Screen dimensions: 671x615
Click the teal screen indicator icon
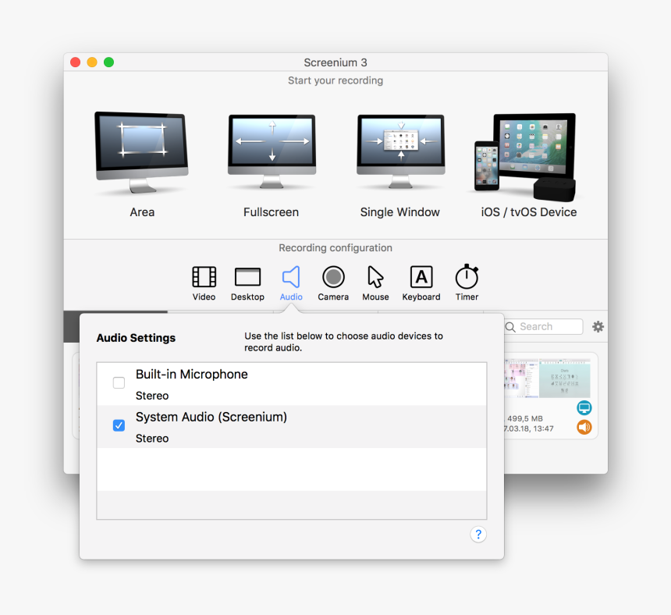(x=584, y=407)
